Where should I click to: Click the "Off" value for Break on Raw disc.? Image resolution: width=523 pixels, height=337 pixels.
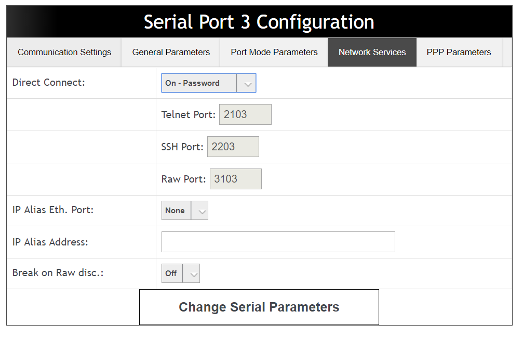click(172, 273)
